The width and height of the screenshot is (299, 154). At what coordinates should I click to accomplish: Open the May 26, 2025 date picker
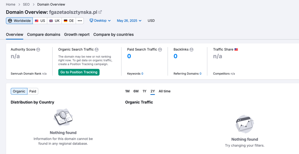point(129,21)
